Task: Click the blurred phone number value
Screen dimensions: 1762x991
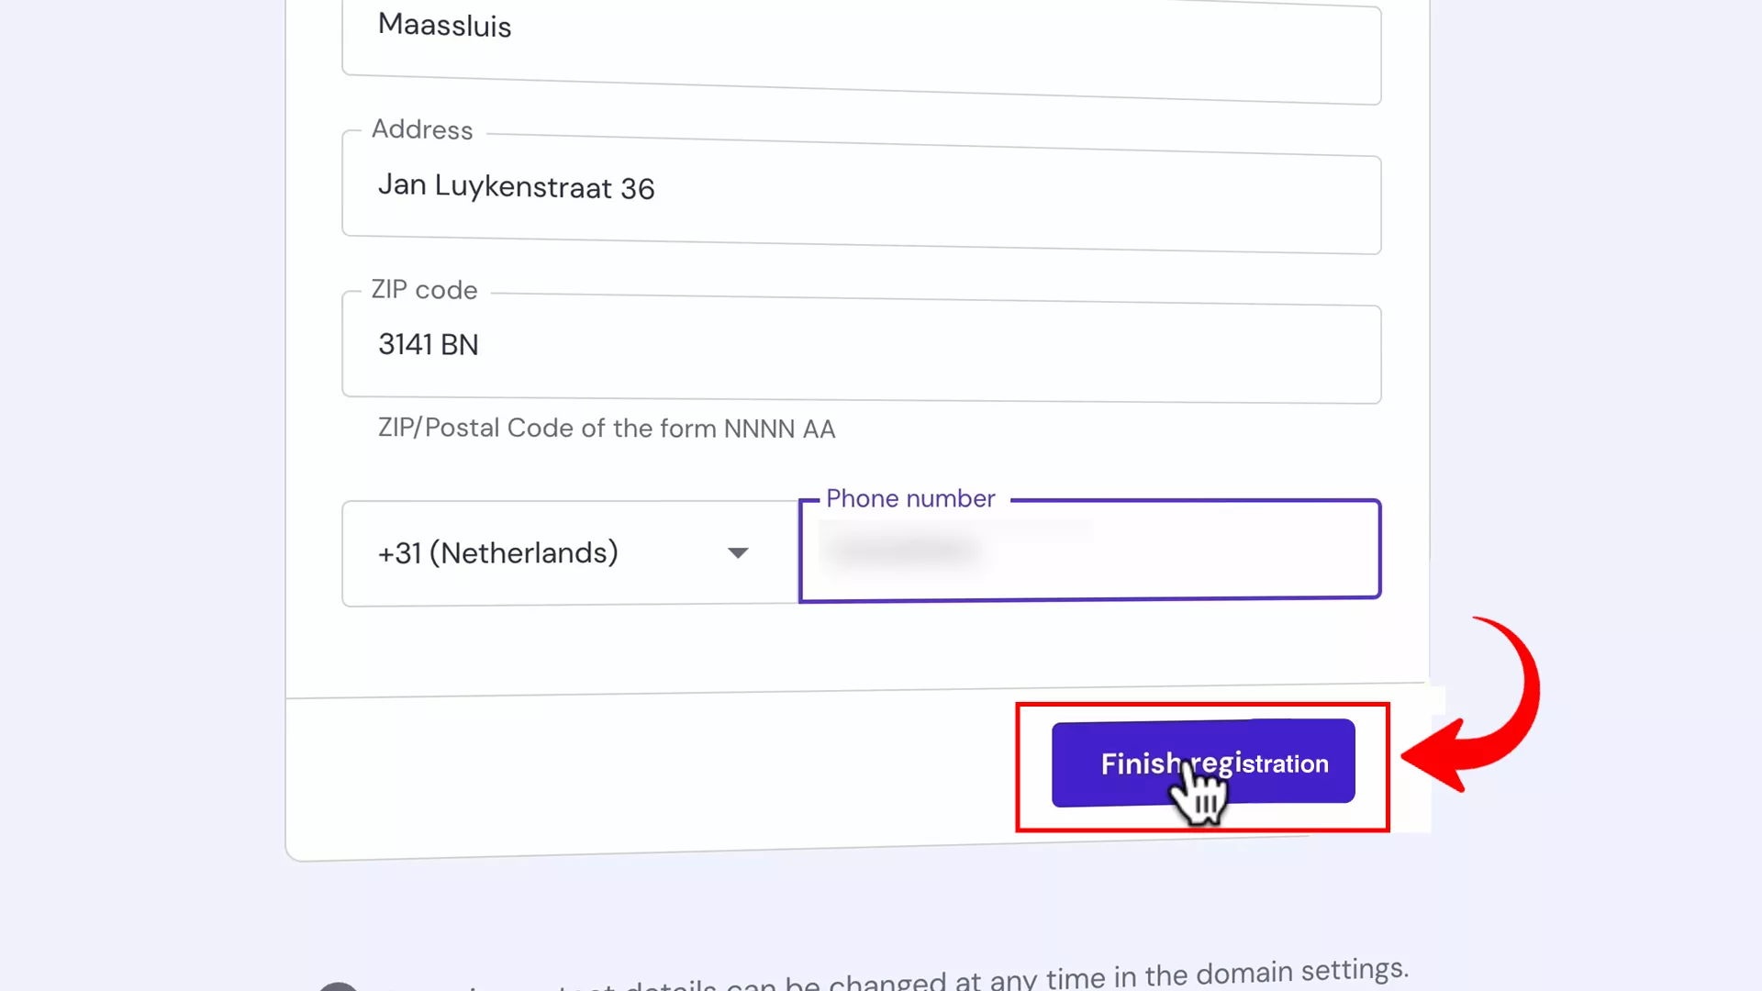Action: (904, 550)
